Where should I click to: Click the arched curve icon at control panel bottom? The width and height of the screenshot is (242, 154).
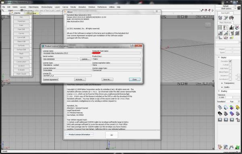coord(231,147)
